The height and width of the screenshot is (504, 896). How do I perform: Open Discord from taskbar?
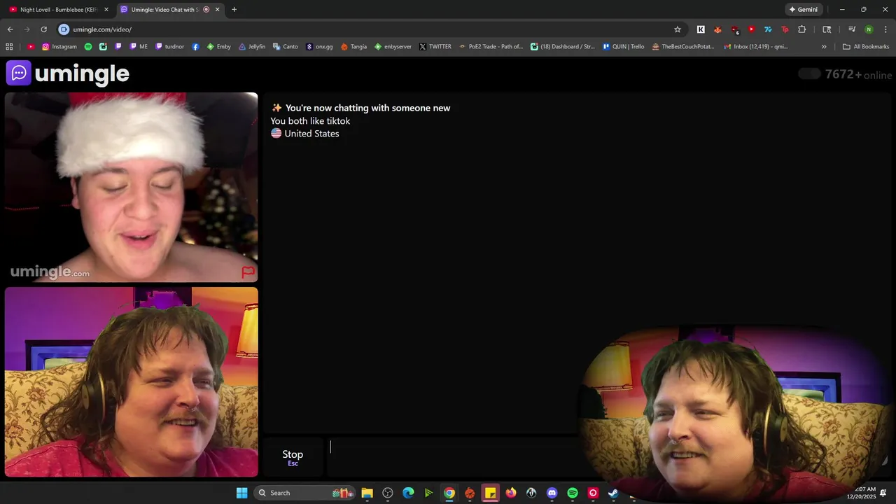[x=552, y=493]
